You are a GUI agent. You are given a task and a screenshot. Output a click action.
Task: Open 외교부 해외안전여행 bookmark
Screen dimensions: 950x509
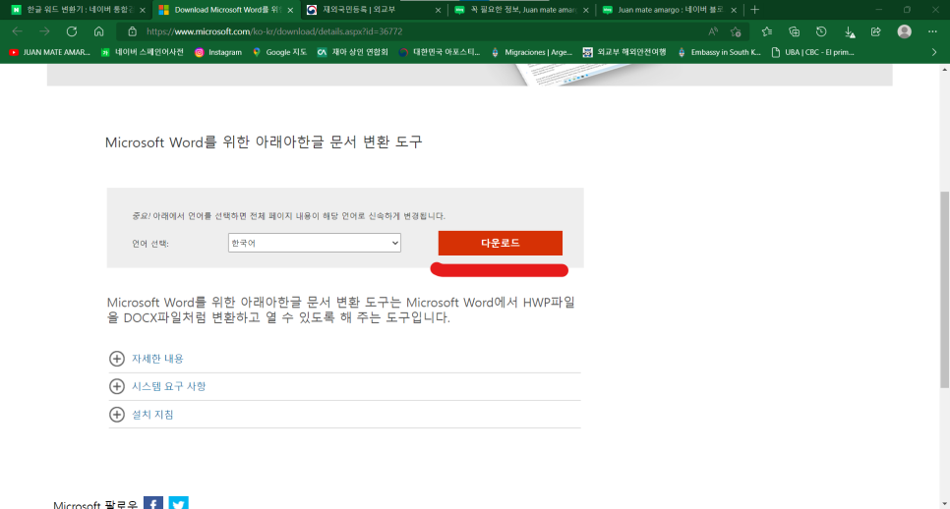point(624,53)
